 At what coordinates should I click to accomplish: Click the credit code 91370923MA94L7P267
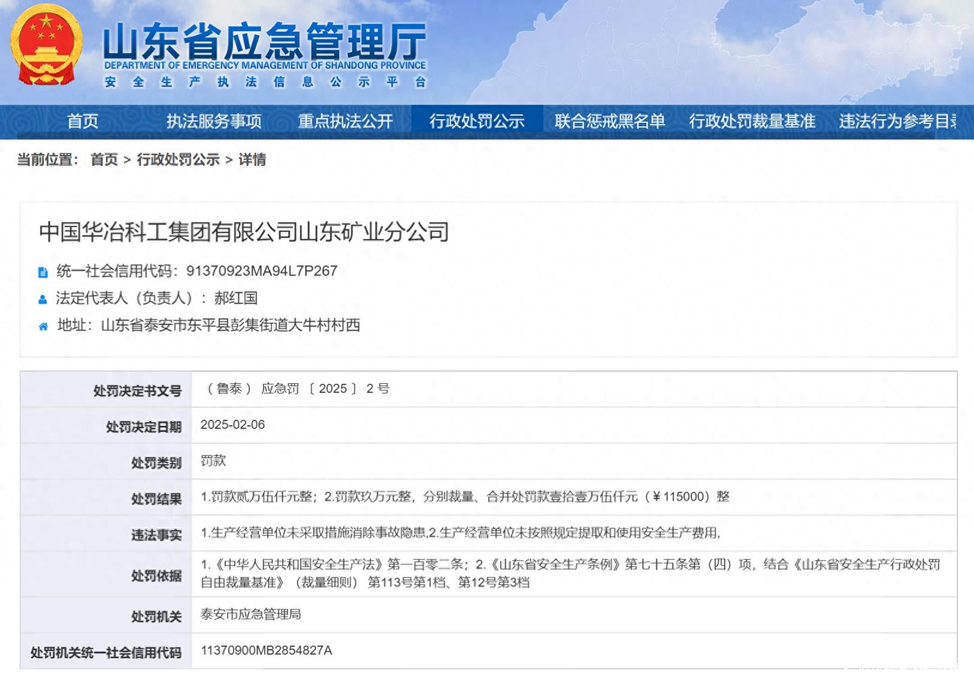[262, 271]
